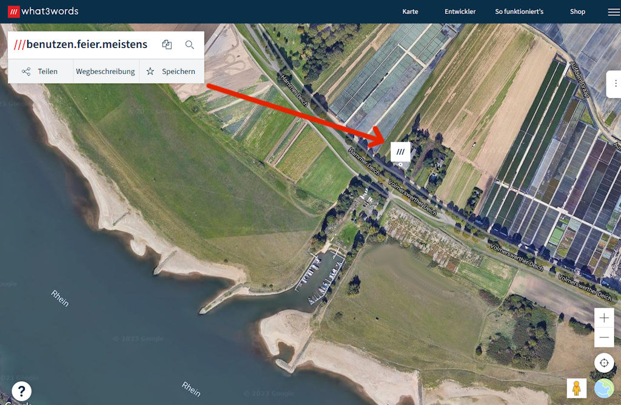The width and height of the screenshot is (621, 405).
Task: Zoom in with plus button
Action: [x=604, y=318]
